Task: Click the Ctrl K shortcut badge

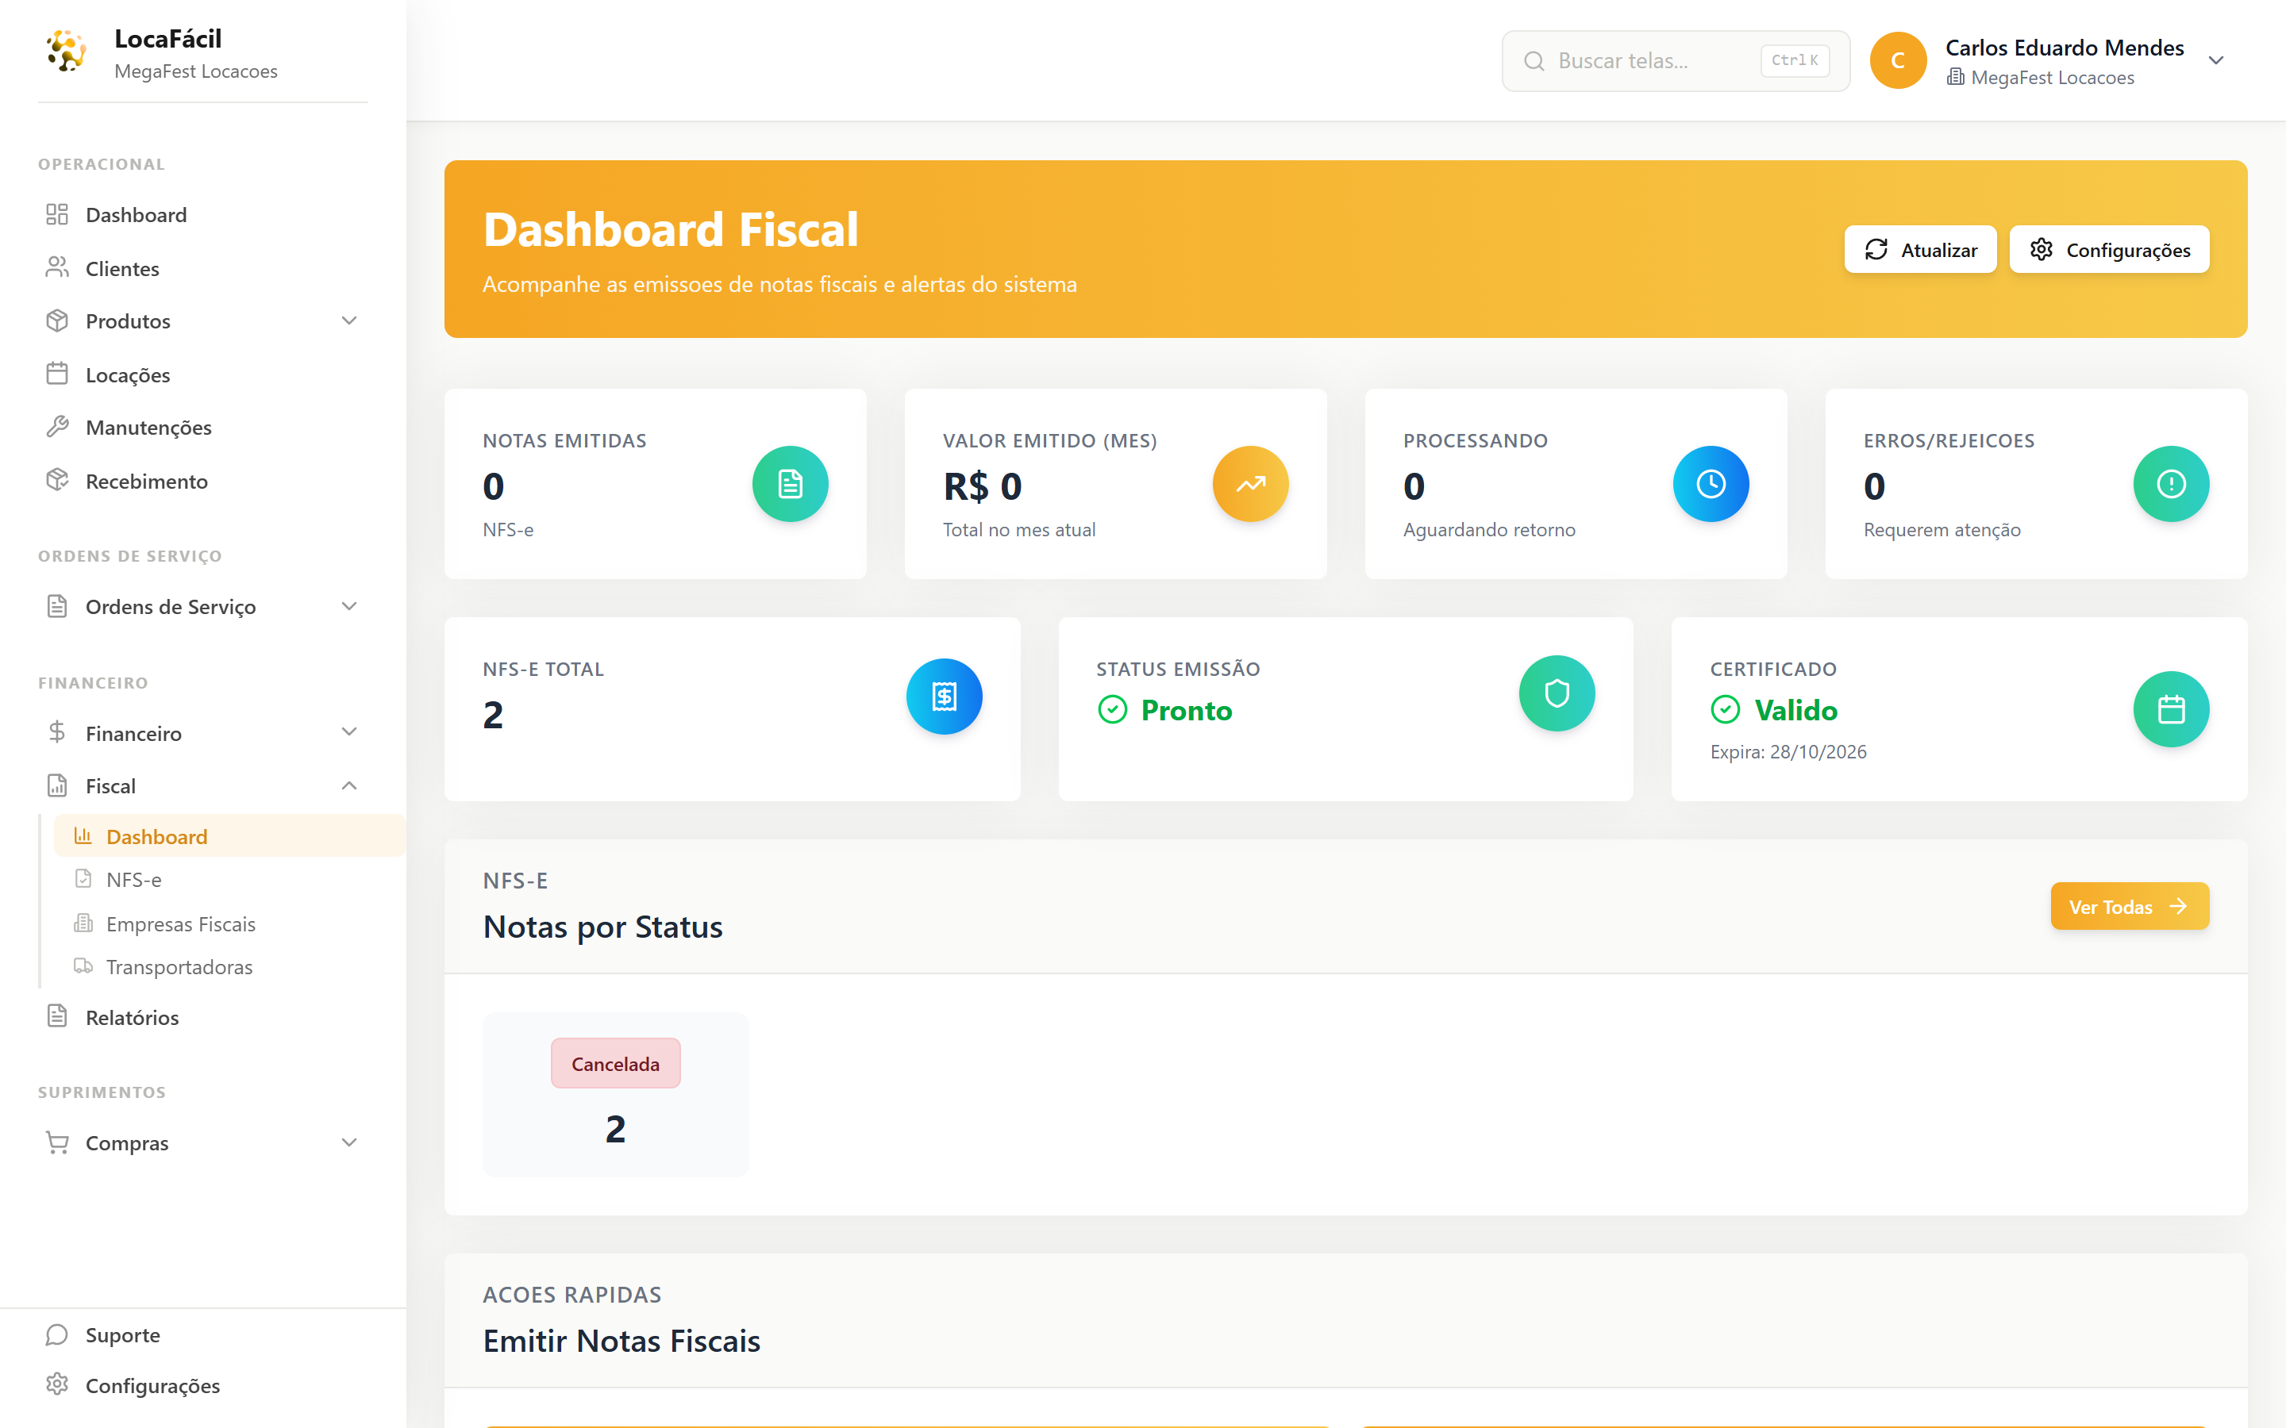Action: click(1795, 60)
